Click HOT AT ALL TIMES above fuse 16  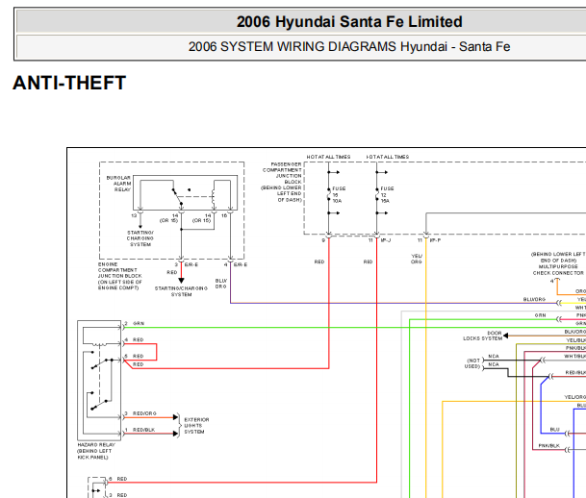pyautogui.click(x=328, y=157)
